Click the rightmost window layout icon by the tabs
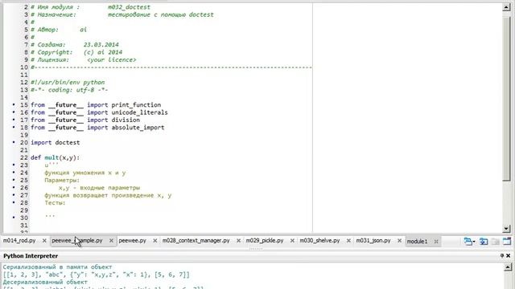The height and width of the screenshot is (289, 515). tap(507, 242)
